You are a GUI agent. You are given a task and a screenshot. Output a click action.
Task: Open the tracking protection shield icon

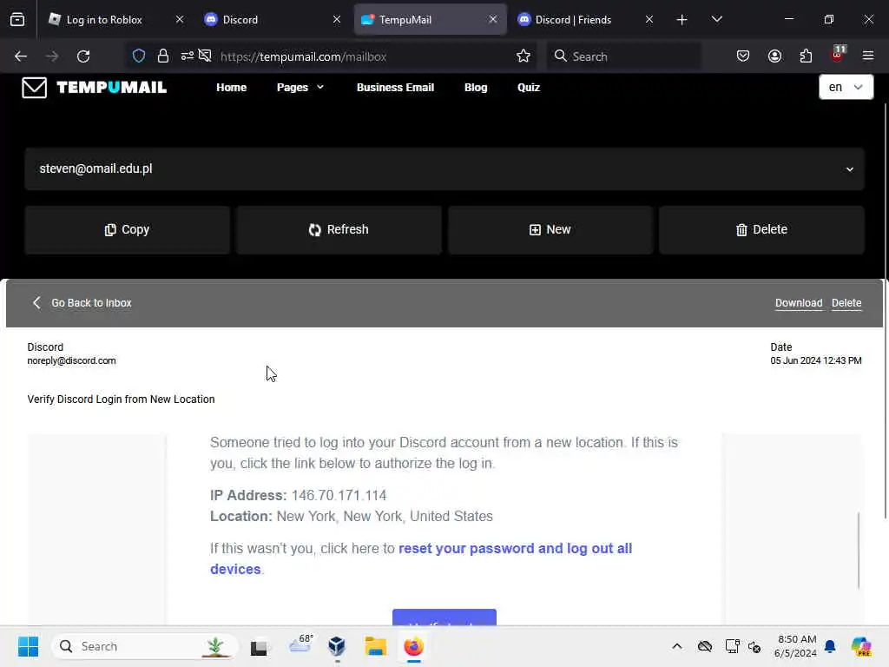pos(139,56)
